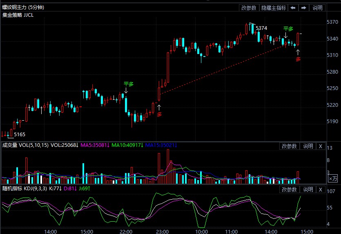
Task: Click the 5190 price axis label
Action: pos(332,122)
